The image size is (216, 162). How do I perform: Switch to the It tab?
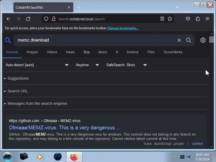pos(117,52)
